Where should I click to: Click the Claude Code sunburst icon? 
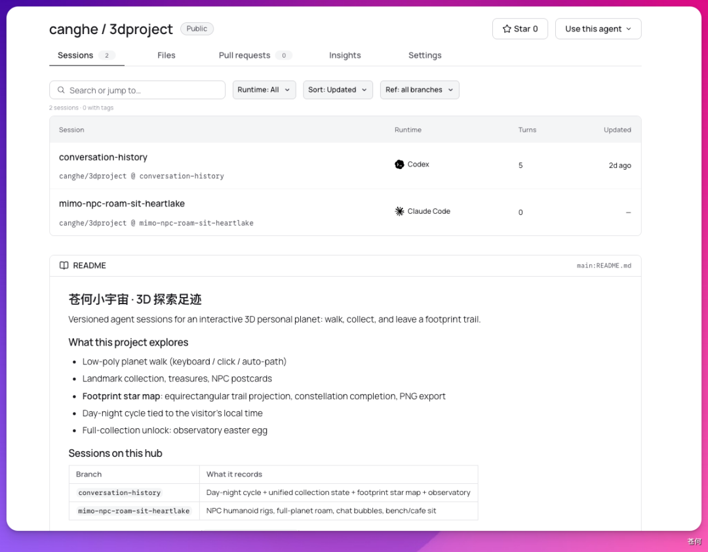pos(399,211)
